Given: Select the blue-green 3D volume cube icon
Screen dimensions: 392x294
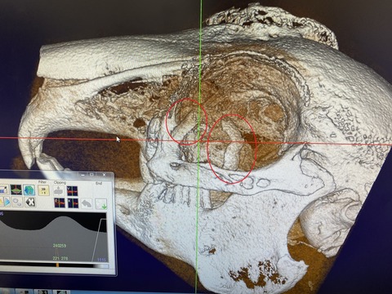Looking at the screenshot, I should tap(29, 190).
